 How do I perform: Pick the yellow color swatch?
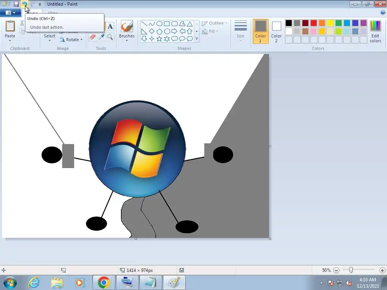(330, 23)
